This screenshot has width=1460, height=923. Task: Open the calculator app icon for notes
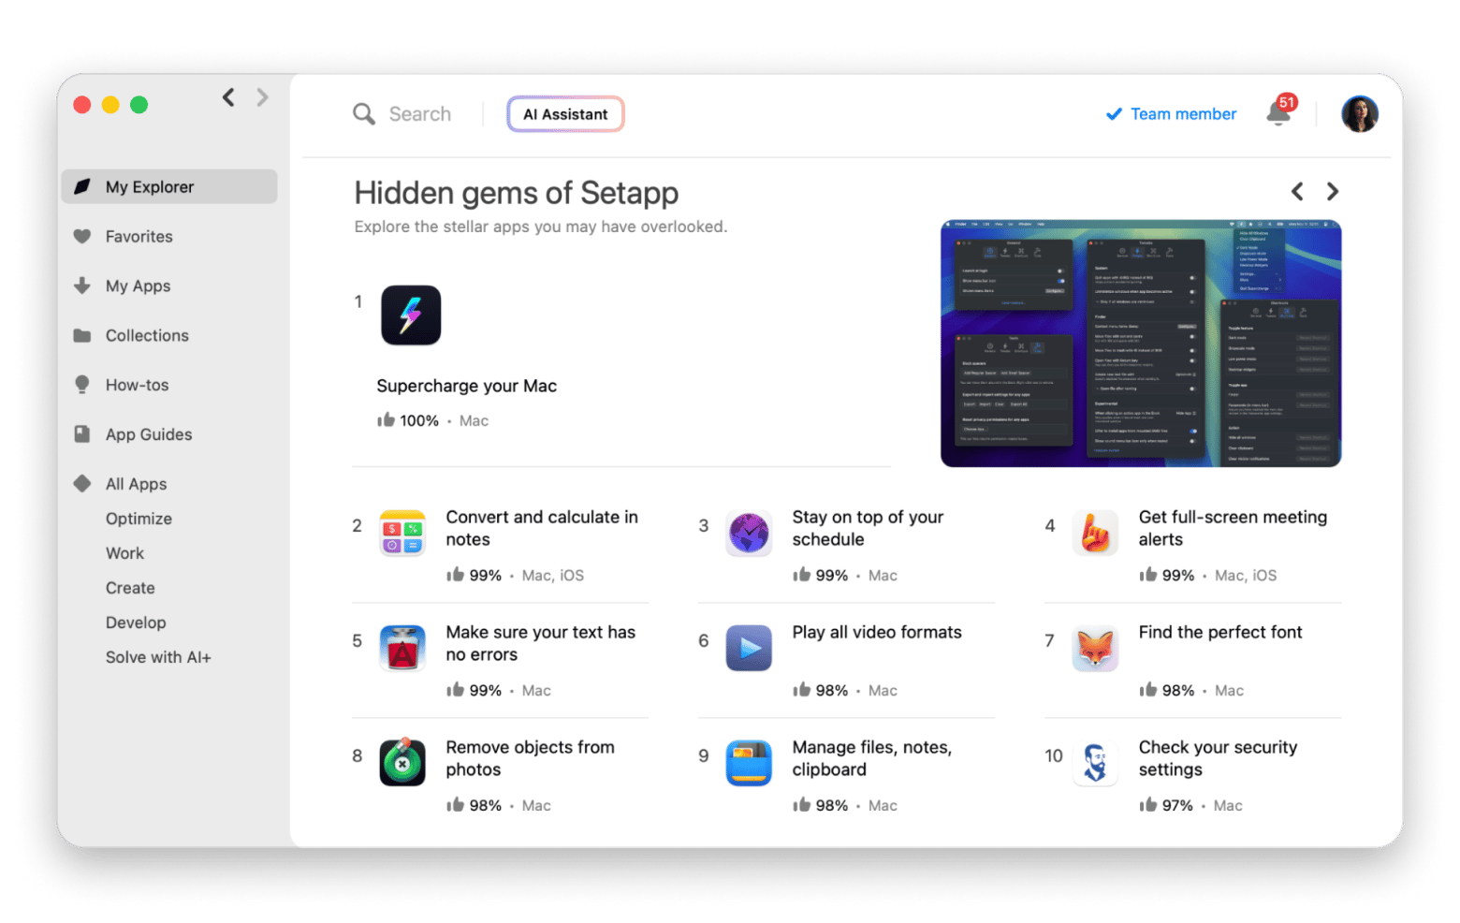tap(402, 533)
